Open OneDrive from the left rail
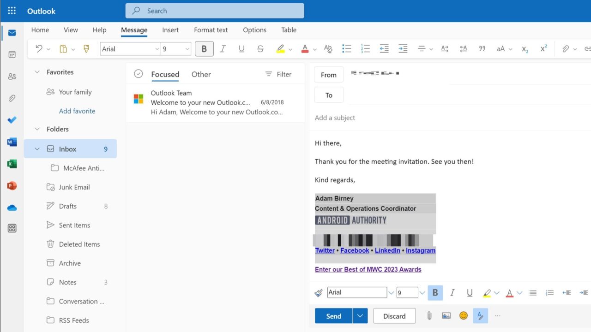 [12, 208]
